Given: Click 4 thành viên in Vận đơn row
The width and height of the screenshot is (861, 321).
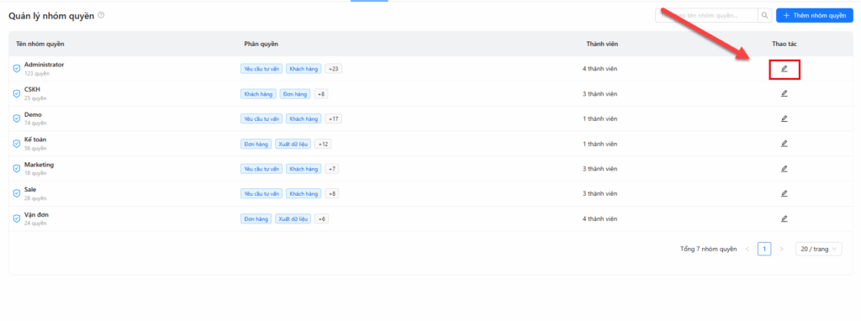Looking at the screenshot, I should point(600,218).
